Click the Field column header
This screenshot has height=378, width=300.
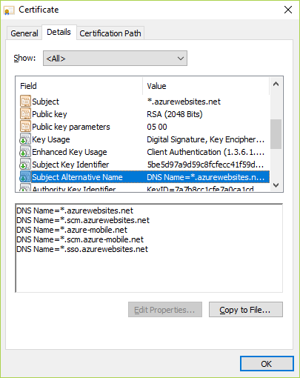(79, 86)
